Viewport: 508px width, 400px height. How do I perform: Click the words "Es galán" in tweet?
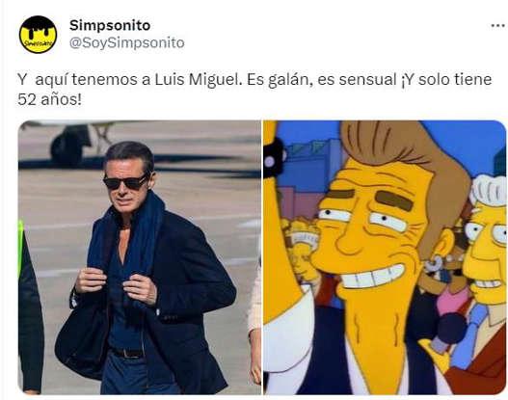(280, 80)
